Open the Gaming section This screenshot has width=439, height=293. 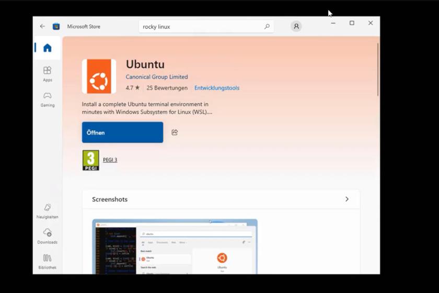pyautogui.click(x=48, y=99)
